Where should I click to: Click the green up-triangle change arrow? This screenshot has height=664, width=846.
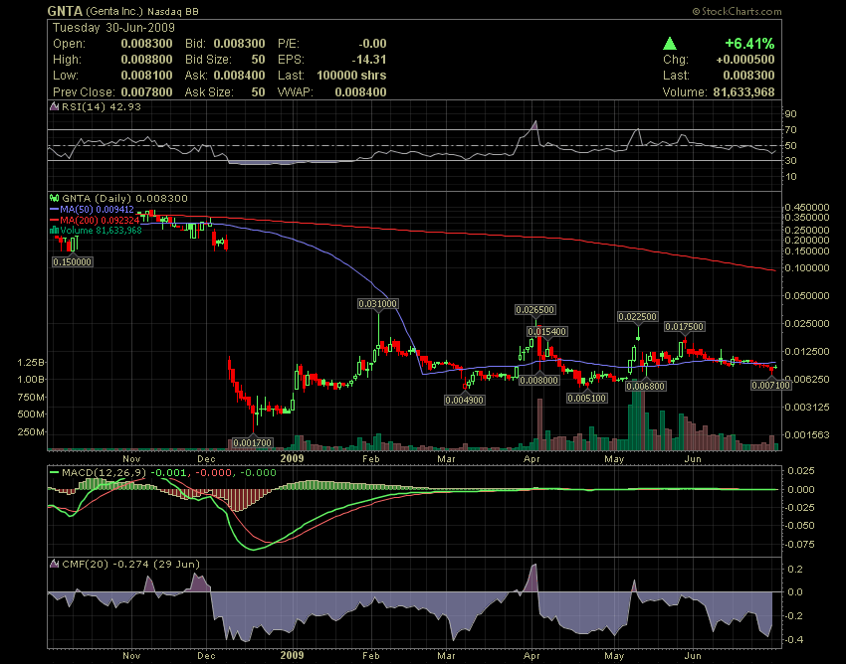(670, 43)
